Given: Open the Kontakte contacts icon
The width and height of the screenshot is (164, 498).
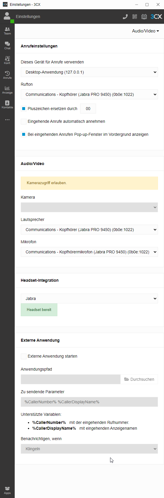Looking at the screenshot, I should (x=7, y=105).
